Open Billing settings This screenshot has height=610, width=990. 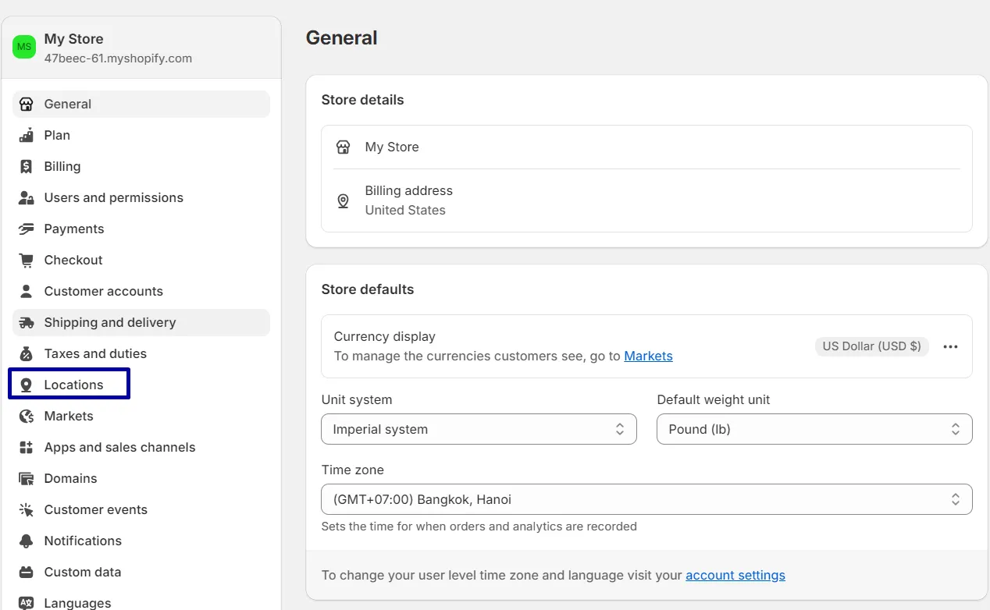[141, 166]
